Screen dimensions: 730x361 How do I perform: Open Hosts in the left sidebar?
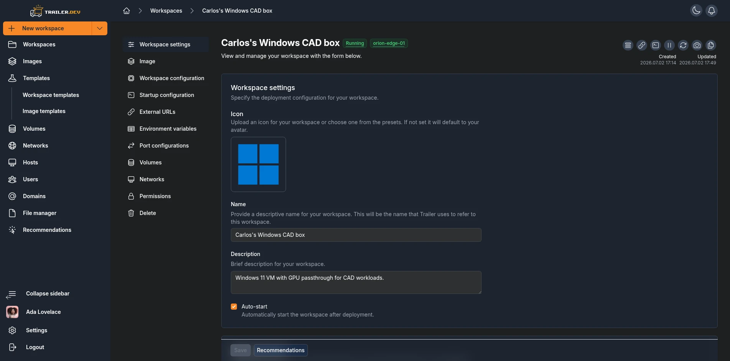tap(55, 162)
